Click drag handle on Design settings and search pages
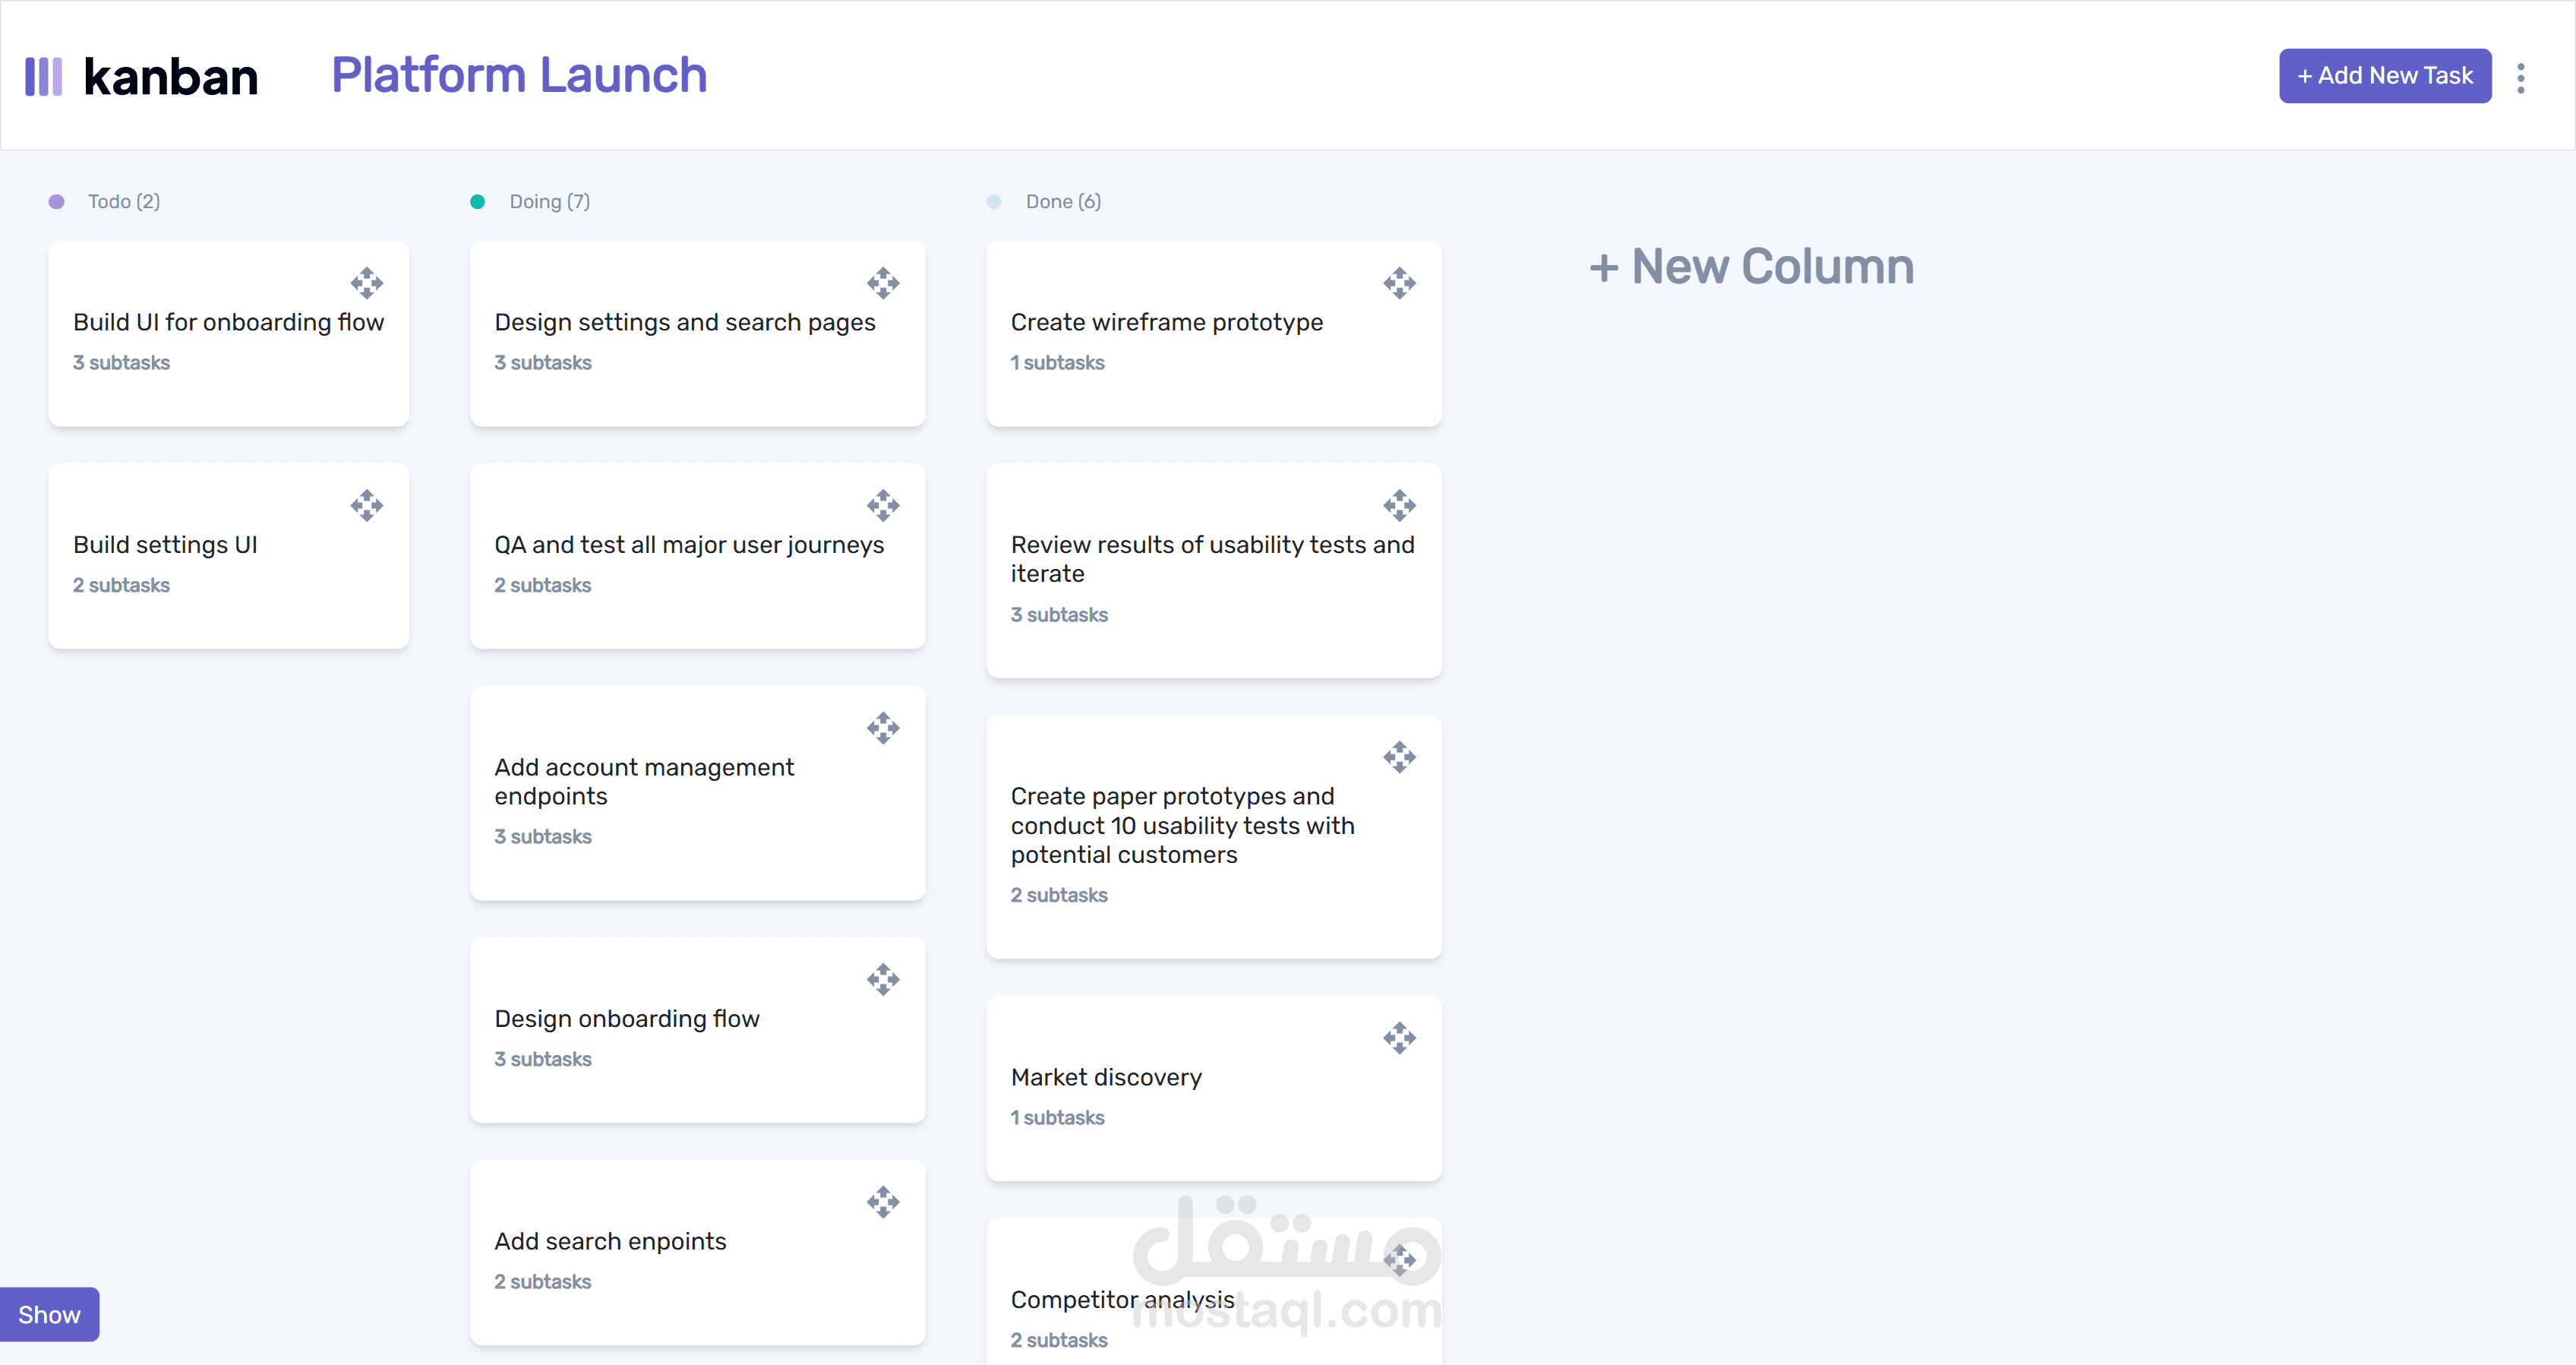The height and width of the screenshot is (1365, 2576). point(882,283)
